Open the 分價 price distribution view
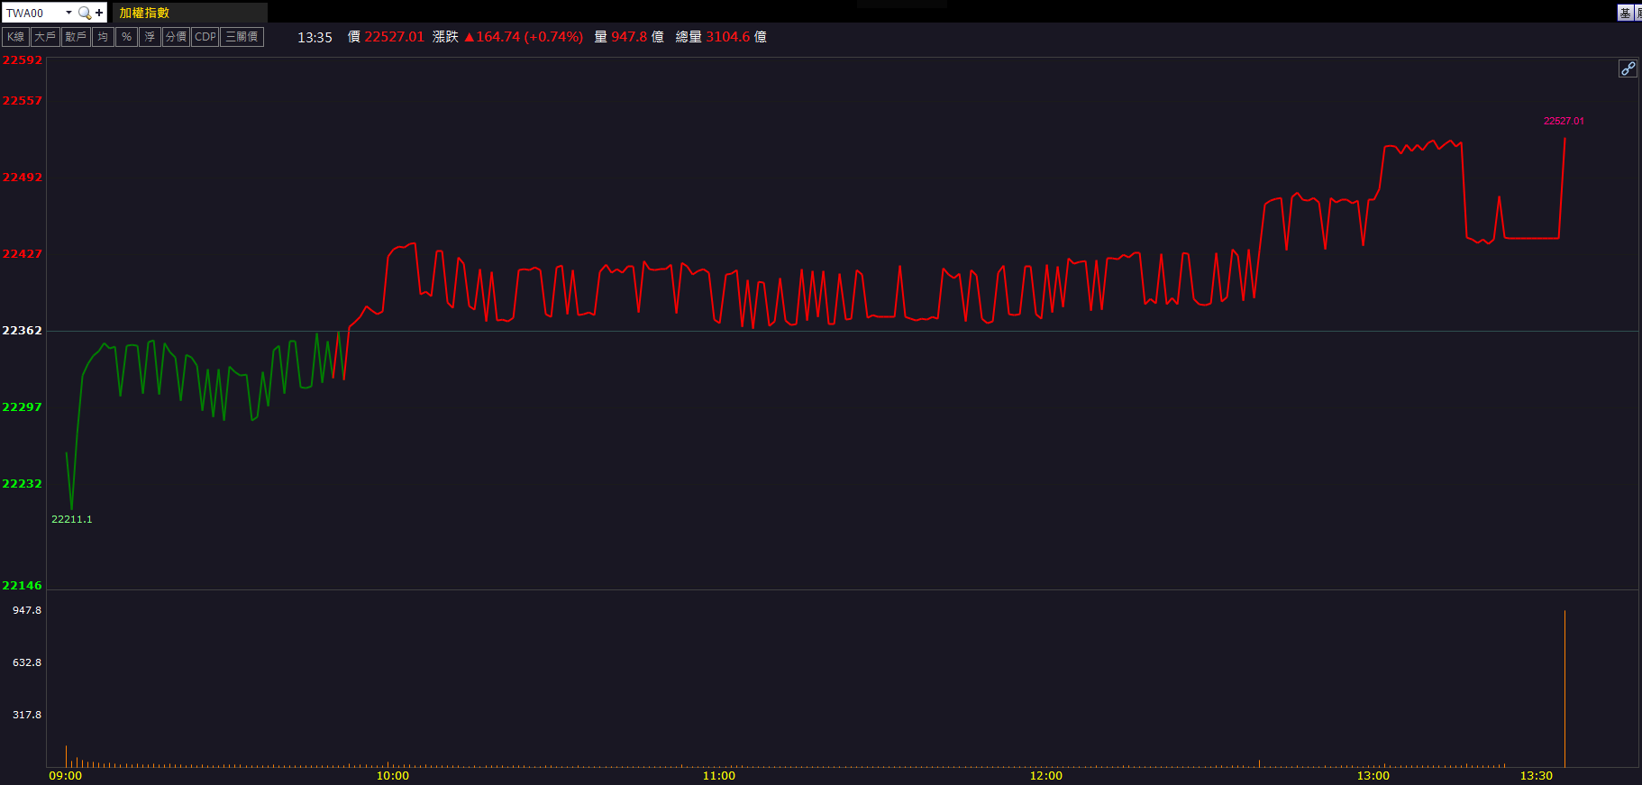Viewport: 1642px width, 785px height. tap(176, 37)
